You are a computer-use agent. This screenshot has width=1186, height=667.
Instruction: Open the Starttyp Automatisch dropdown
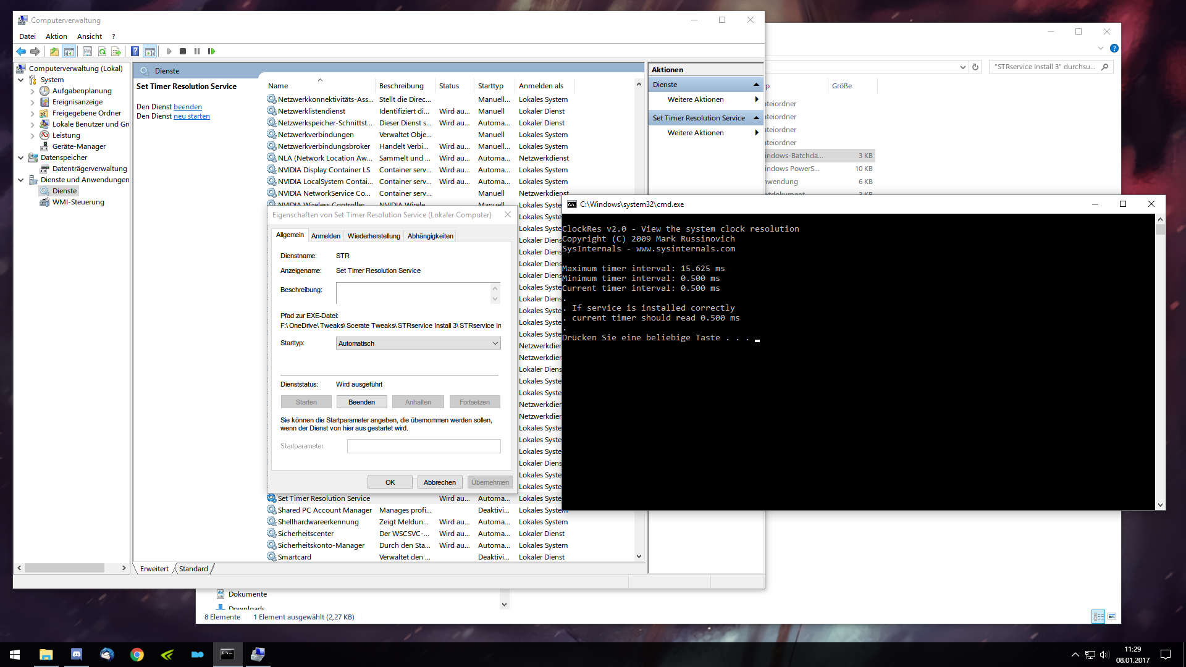coord(418,343)
